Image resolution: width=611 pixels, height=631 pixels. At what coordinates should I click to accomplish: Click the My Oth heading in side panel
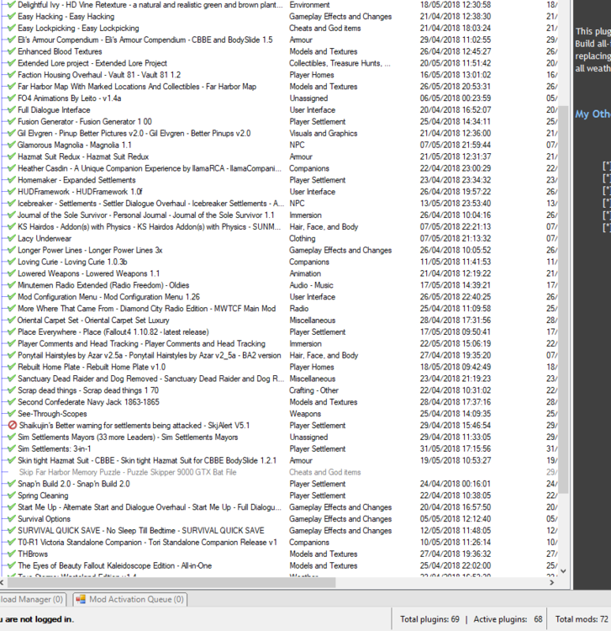tap(593, 114)
